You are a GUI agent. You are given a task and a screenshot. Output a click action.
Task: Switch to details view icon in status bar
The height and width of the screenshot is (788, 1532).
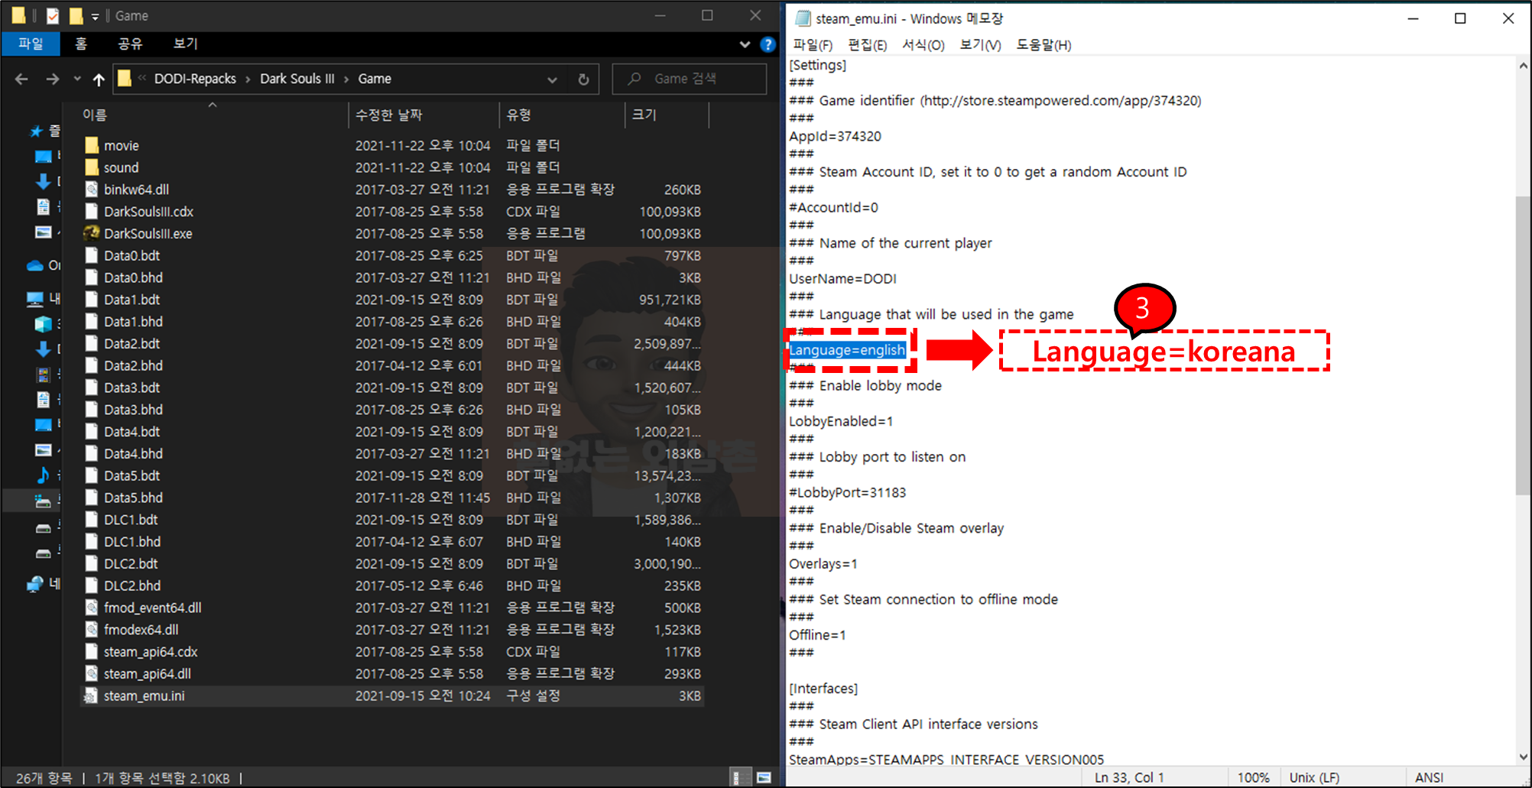[738, 777]
